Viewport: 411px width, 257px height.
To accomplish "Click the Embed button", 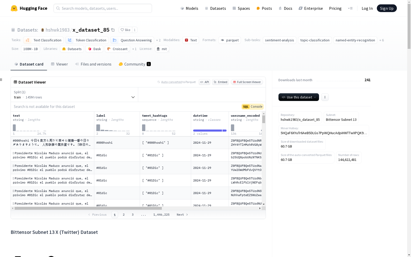I will (x=220, y=82).
